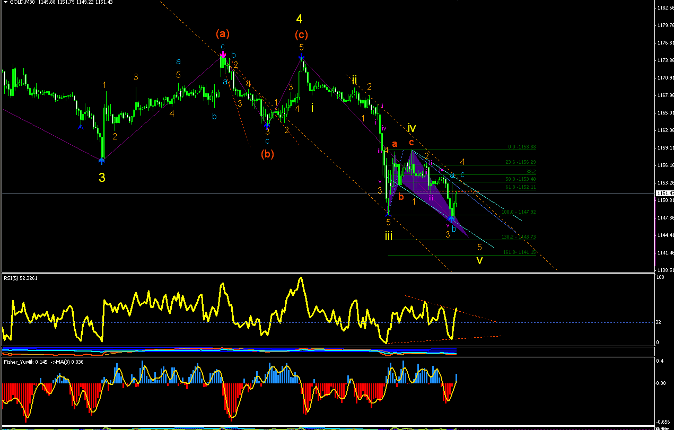Select the yellow v wave target label
The width and height of the screenshot is (674, 430).
[479, 260]
